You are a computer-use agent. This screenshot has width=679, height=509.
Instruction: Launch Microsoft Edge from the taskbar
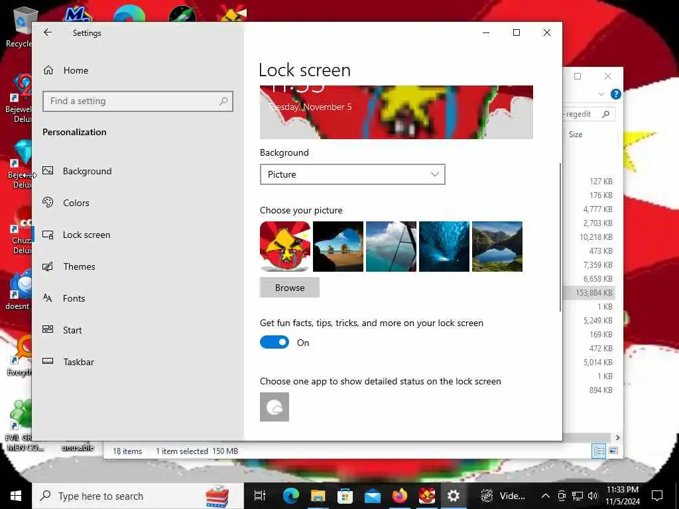290,496
